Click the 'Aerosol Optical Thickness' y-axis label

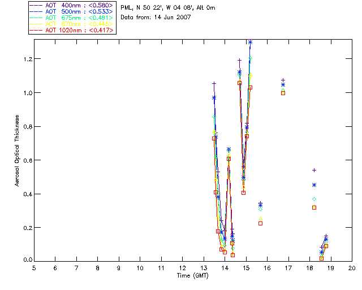(17, 151)
